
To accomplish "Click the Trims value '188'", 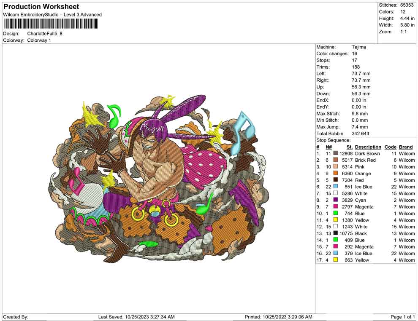I will [x=356, y=67].
